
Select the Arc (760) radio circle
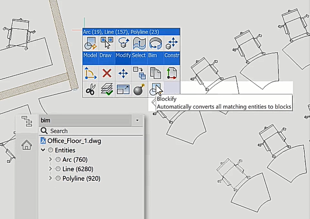coord(58,159)
